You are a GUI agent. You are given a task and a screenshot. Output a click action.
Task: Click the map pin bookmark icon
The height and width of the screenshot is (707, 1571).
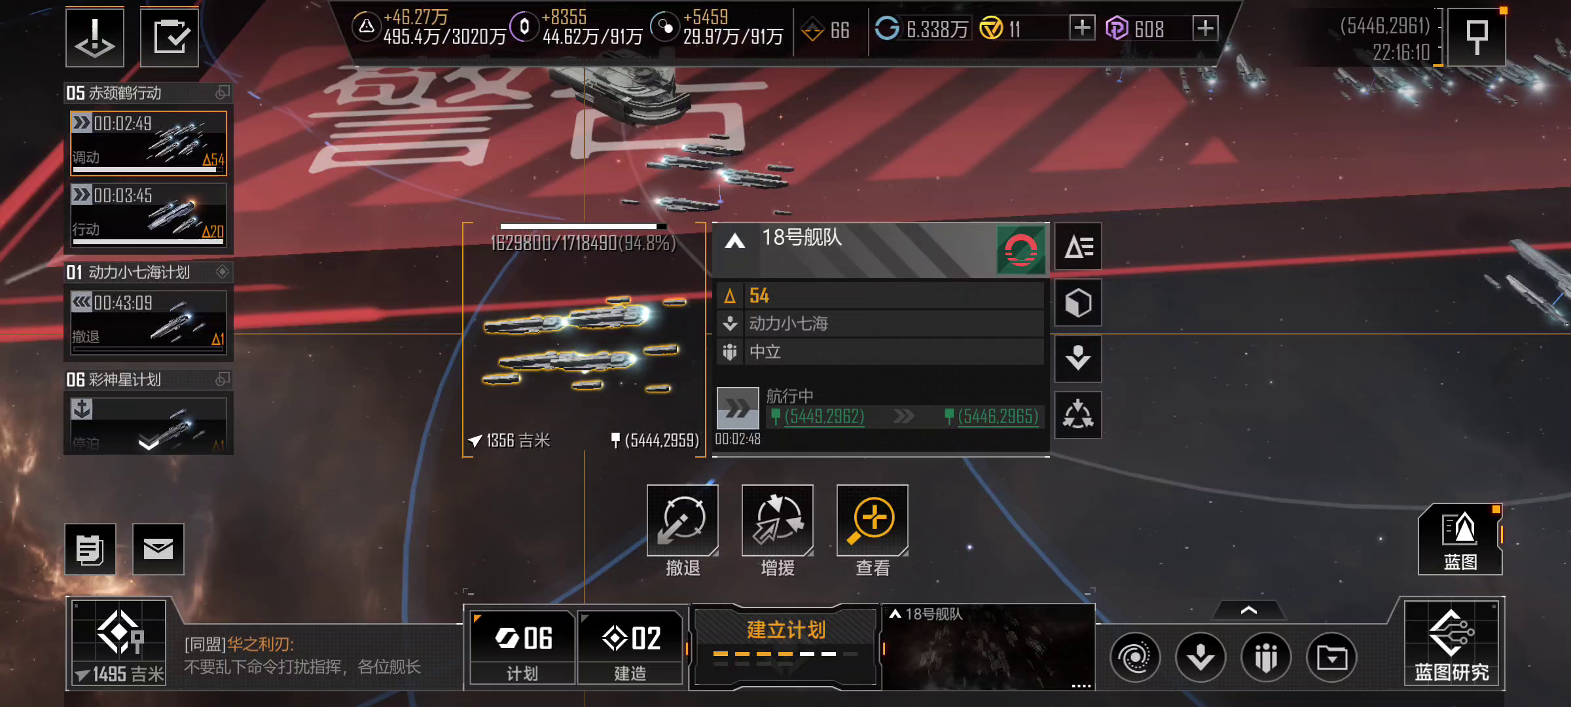pos(1477,37)
